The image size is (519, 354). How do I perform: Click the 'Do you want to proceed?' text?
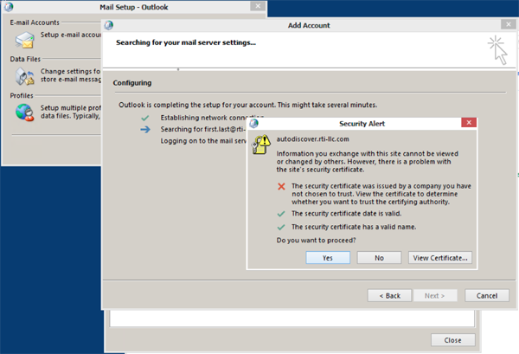pyautogui.click(x=316, y=240)
